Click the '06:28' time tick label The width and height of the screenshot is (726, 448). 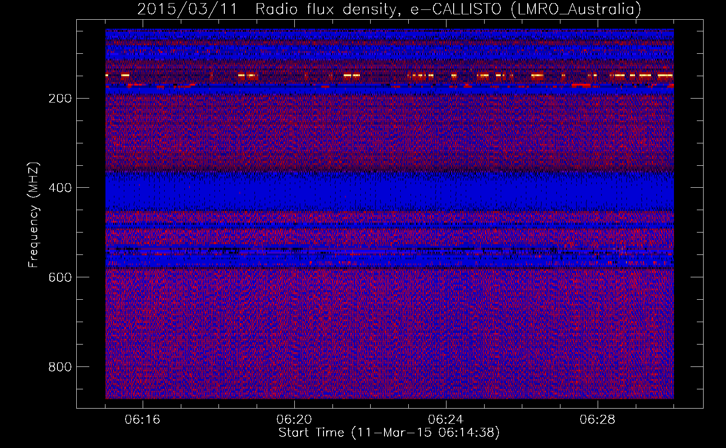[598, 420]
